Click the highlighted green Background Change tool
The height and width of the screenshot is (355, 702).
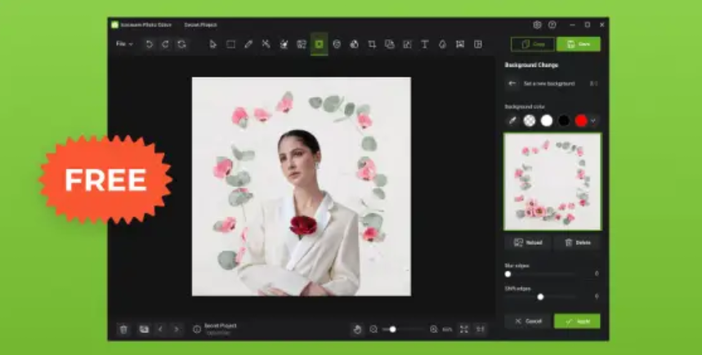coord(320,44)
